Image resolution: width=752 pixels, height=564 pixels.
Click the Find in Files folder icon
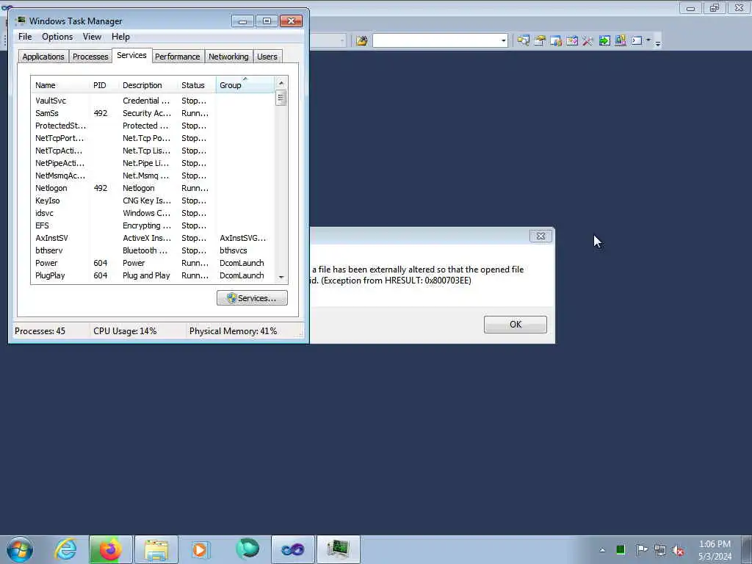tap(362, 41)
